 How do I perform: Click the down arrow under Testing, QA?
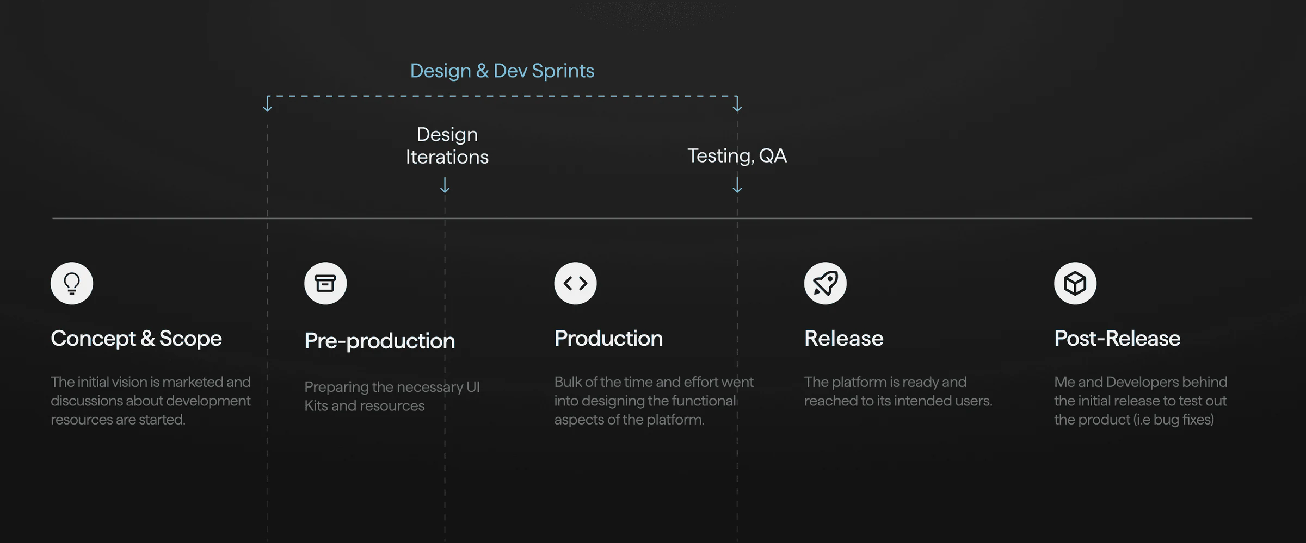point(737,185)
